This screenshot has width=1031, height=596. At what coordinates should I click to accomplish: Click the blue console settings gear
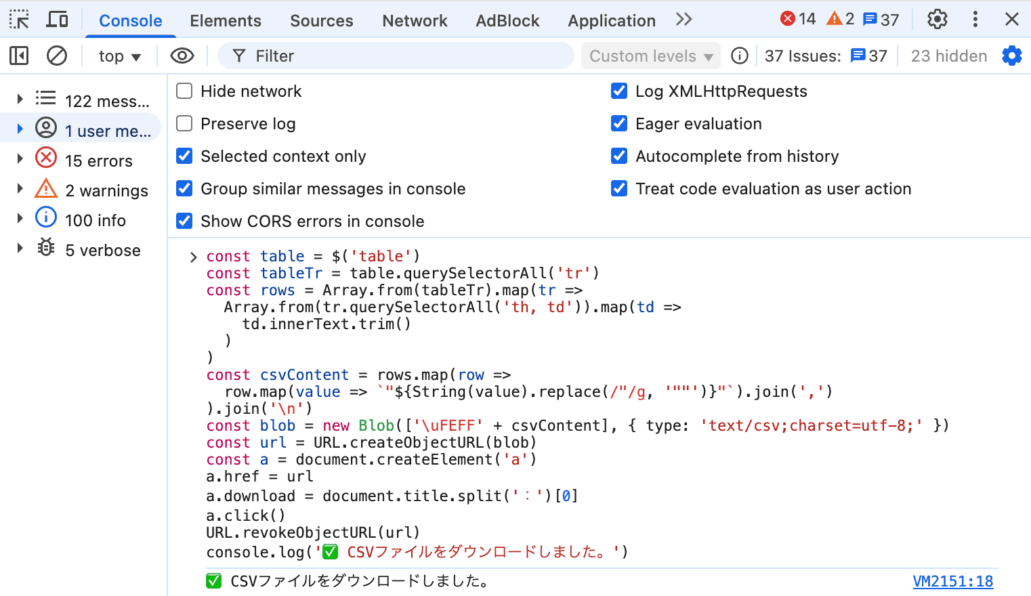coord(1011,56)
